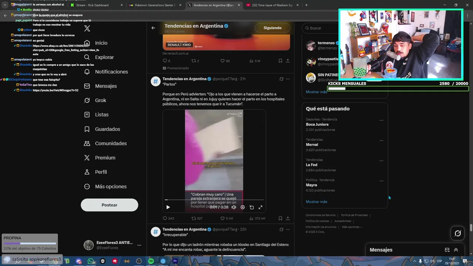Viewport: 473px width, 266px height.
Task: Bookmark the Renault promoted post
Action: [280, 61]
